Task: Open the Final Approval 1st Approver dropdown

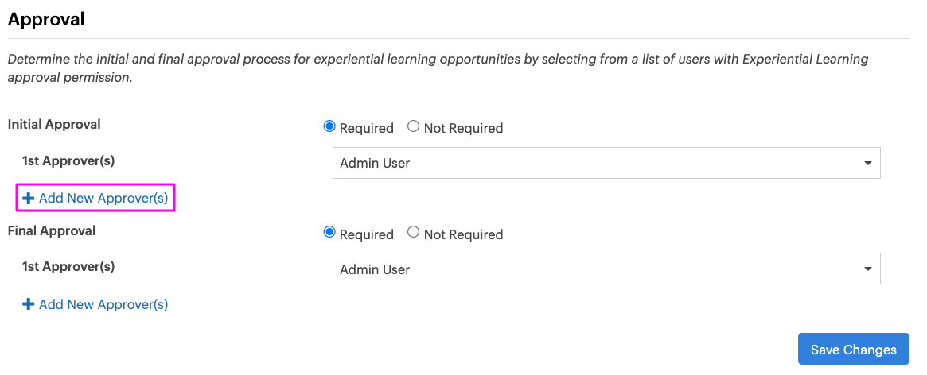Action: pyautogui.click(x=606, y=269)
